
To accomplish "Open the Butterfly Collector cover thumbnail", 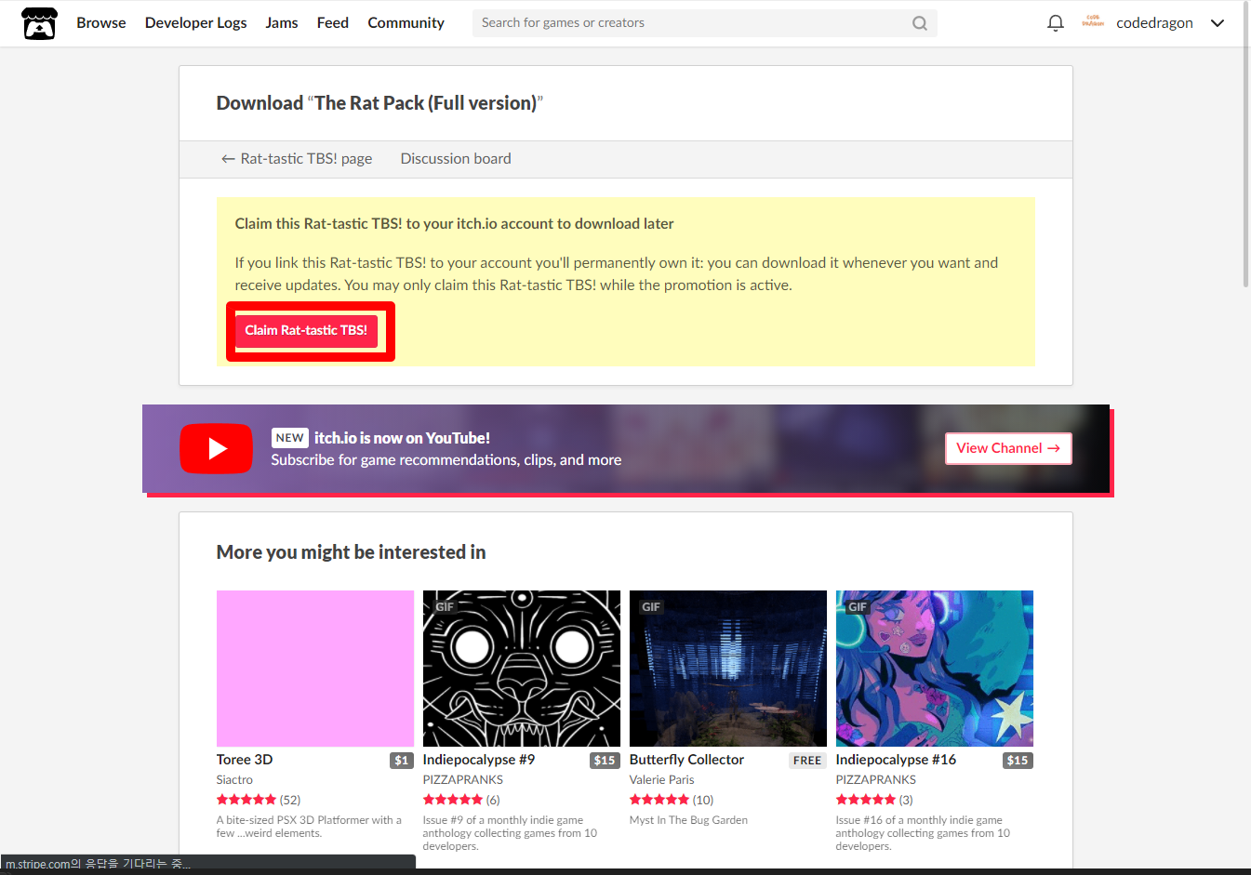I will point(728,669).
